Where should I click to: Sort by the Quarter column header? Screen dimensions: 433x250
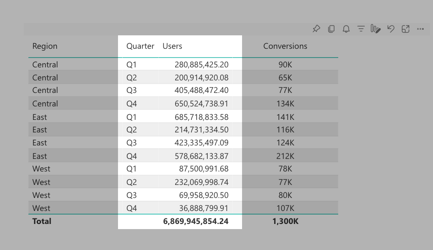pos(140,46)
